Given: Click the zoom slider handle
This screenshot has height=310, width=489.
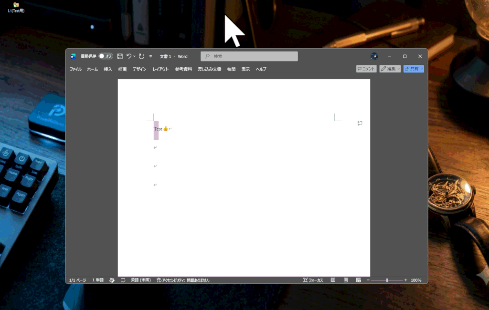Looking at the screenshot, I should [x=387, y=280].
